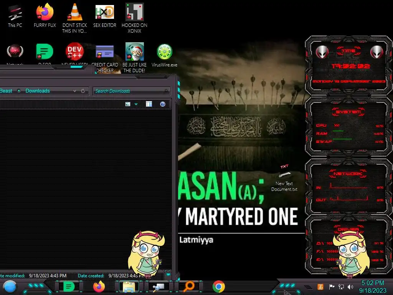Click the right alien head in TIME widget
Image resolution: width=393 pixels, height=295 pixels.
coord(376,52)
